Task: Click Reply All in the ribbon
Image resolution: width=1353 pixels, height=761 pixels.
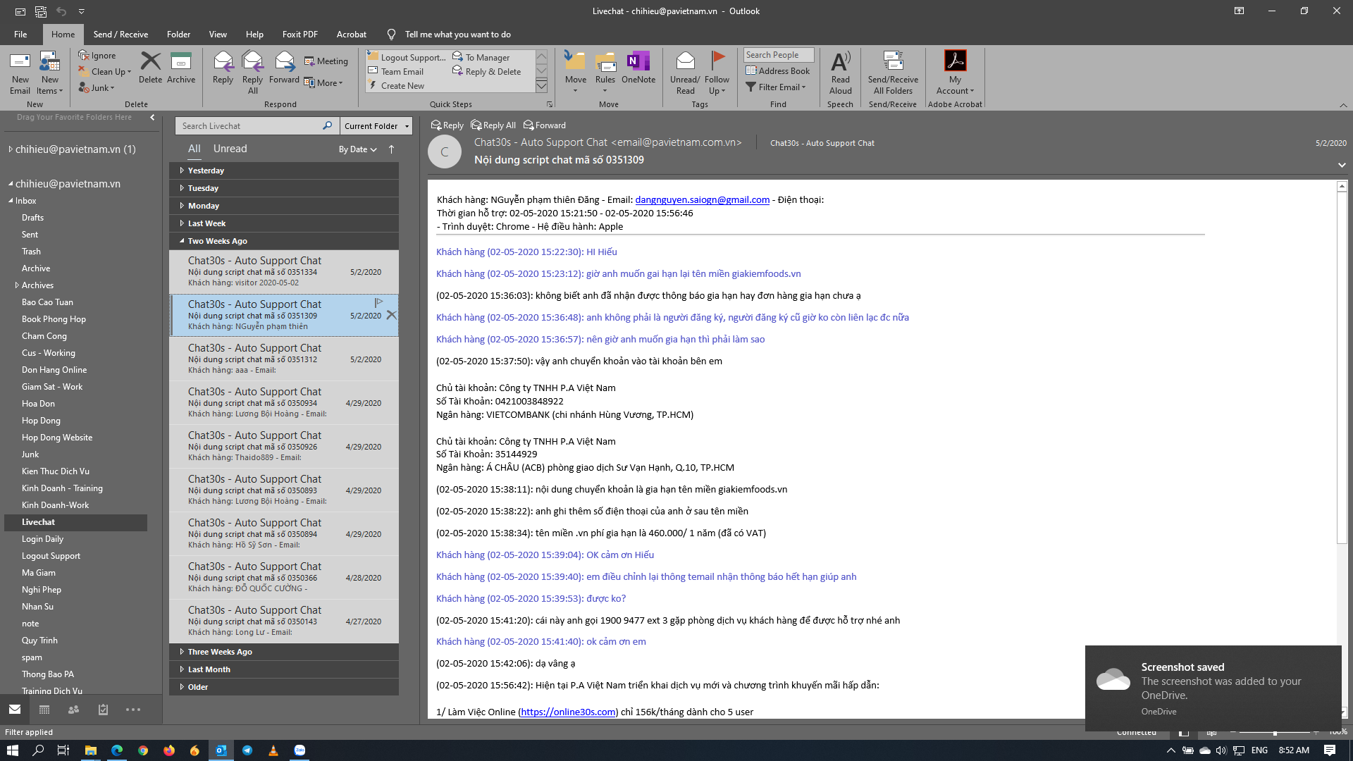Action: (x=252, y=73)
